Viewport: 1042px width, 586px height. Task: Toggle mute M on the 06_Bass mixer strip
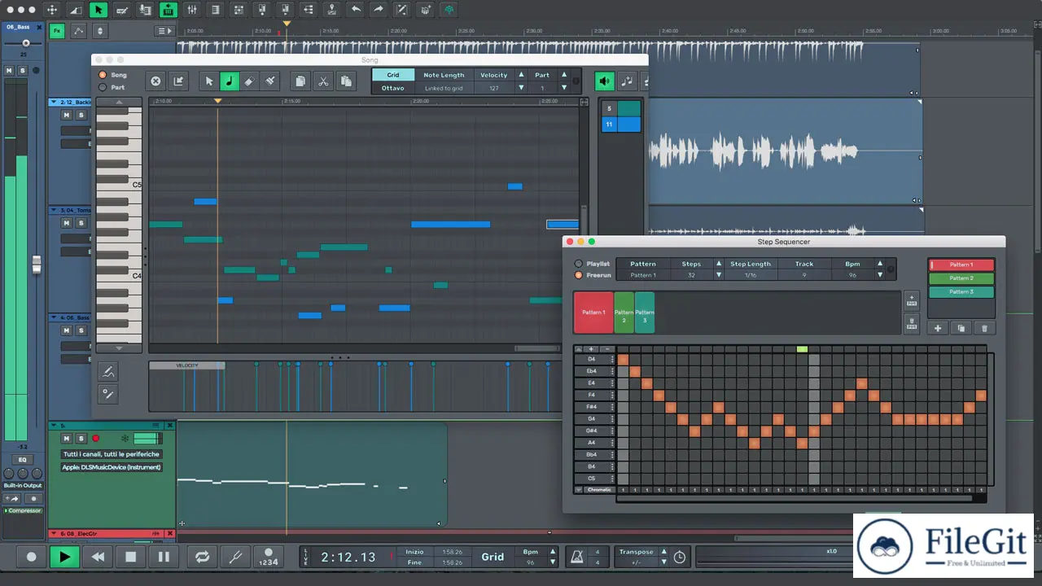[10, 71]
